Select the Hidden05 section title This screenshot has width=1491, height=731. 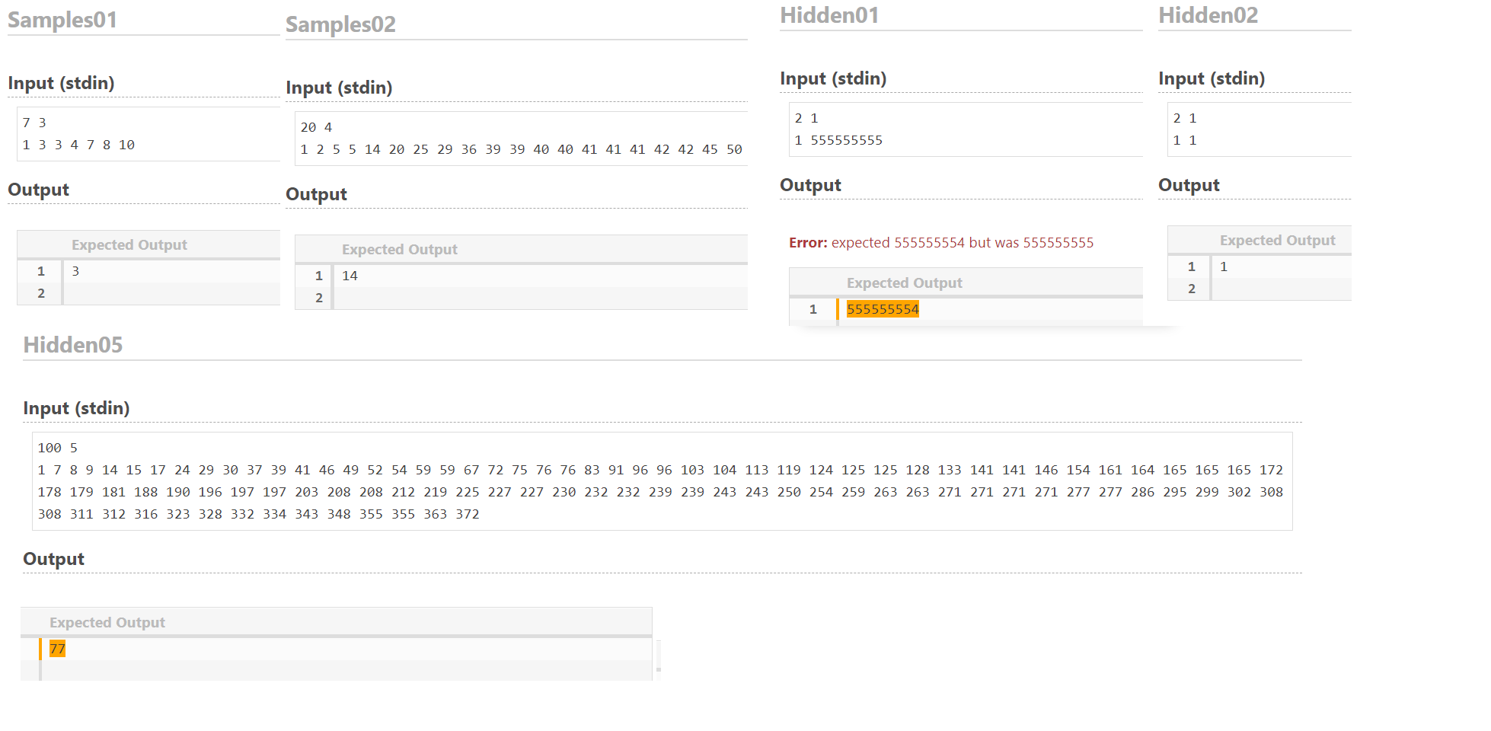click(73, 345)
